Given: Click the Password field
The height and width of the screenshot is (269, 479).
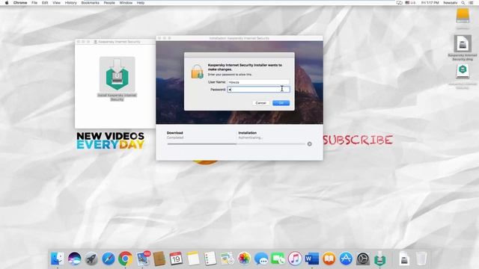Looking at the screenshot, I should (258, 90).
